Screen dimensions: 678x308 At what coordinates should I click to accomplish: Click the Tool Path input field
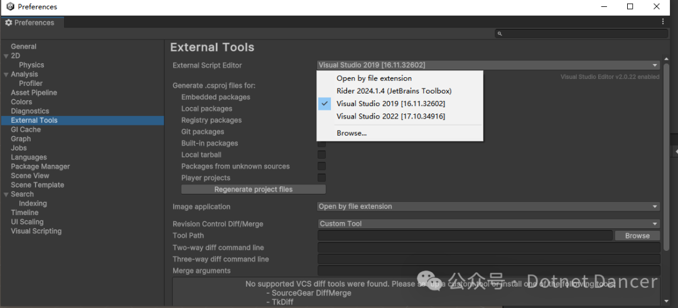pos(465,235)
